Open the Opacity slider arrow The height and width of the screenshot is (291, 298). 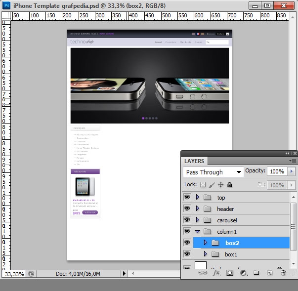(x=292, y=171)
